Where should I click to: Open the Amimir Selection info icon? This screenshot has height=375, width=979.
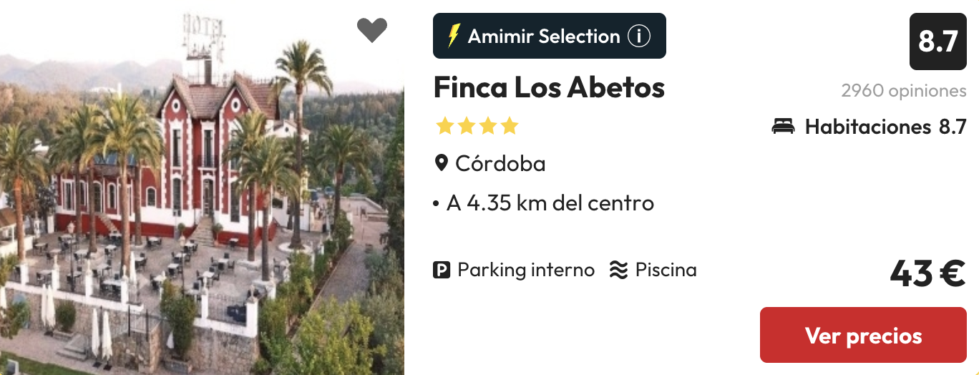(639, 36)
